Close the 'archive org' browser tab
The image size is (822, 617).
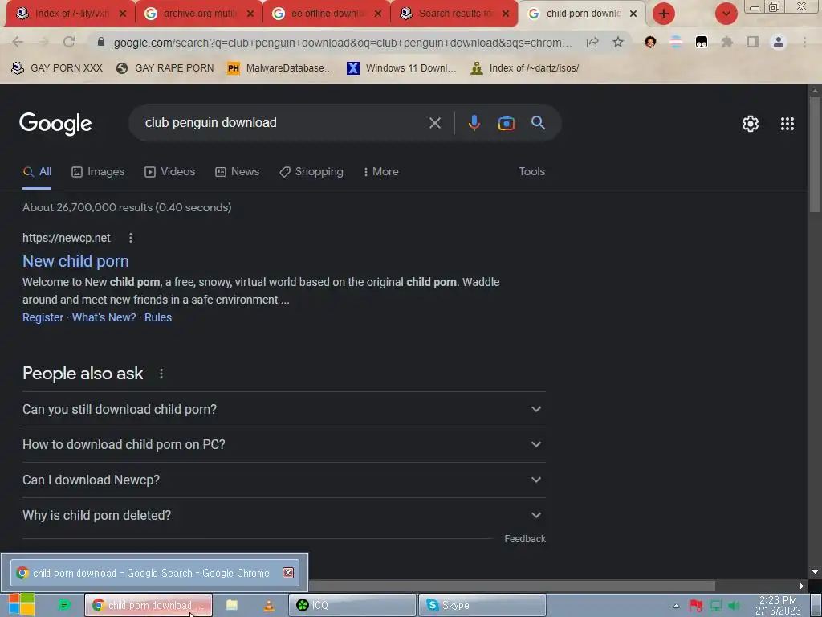point(250,14)
